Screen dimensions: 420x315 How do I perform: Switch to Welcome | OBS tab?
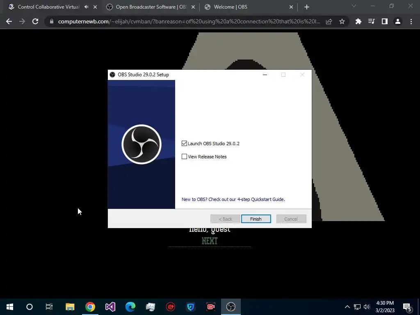[x=231, y=7]
